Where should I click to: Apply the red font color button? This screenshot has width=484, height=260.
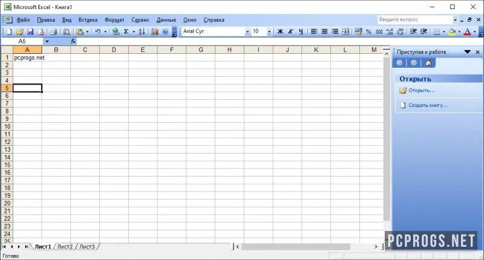click(x=467, y=31)
